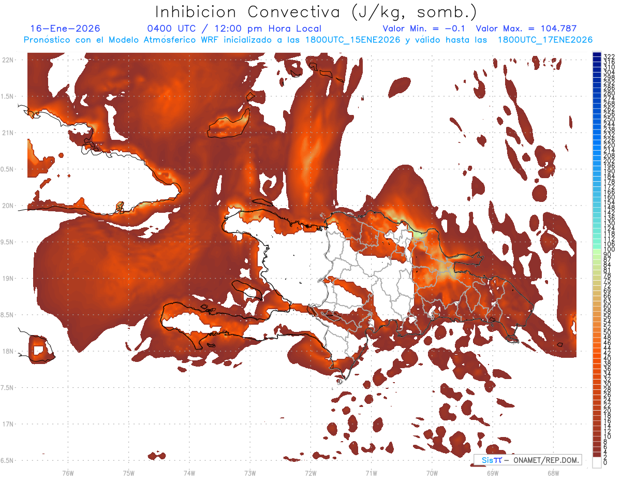
Task: Click the "8.5N" latitude label
Action: [x=7, y=315]
